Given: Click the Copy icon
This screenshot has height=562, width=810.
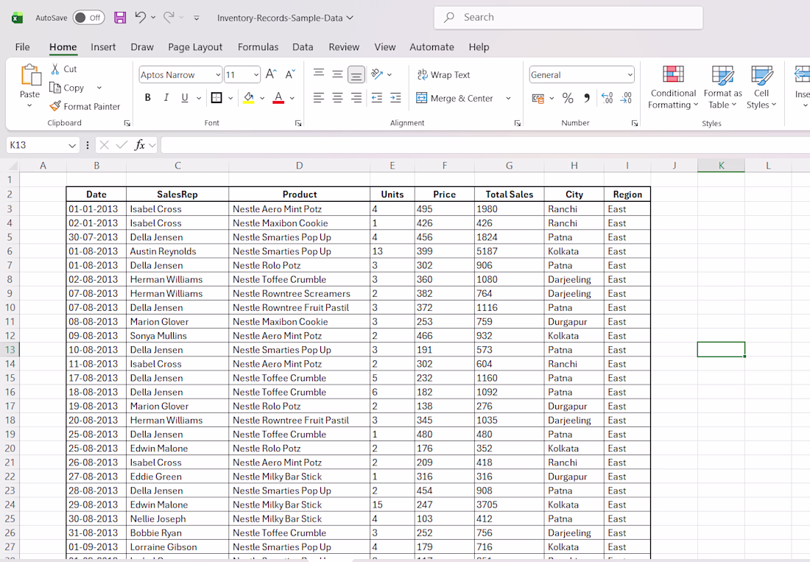Looking at the screenshot, I should coord(54,88).
